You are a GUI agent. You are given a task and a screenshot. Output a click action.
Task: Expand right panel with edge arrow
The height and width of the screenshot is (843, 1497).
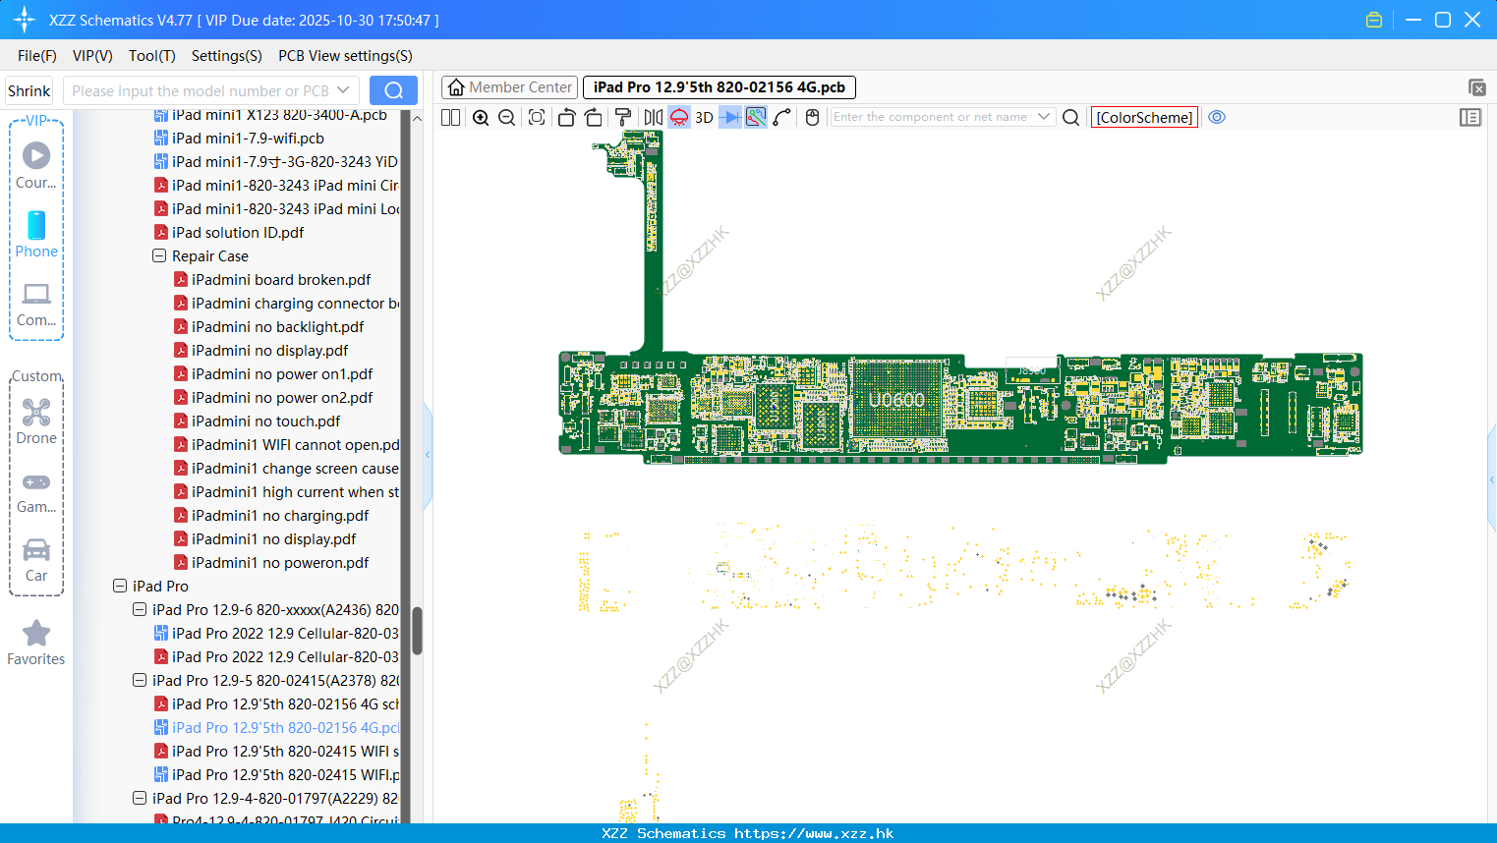pos(1492,479)
